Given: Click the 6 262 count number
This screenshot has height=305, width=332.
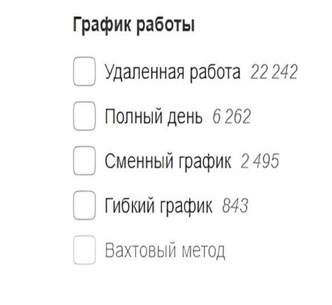Looking at the screenshot, I should click(231, 117).
